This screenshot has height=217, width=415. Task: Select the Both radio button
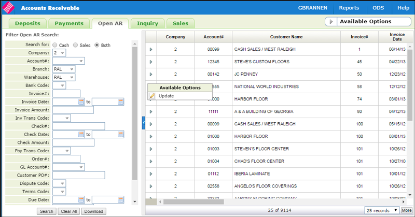[96, 45]
